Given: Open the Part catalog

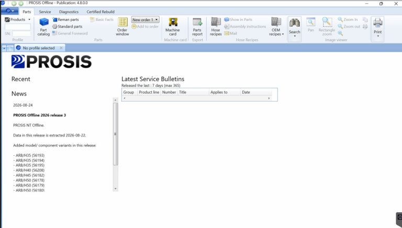Looking at the screenshot, I should [43, 27].
